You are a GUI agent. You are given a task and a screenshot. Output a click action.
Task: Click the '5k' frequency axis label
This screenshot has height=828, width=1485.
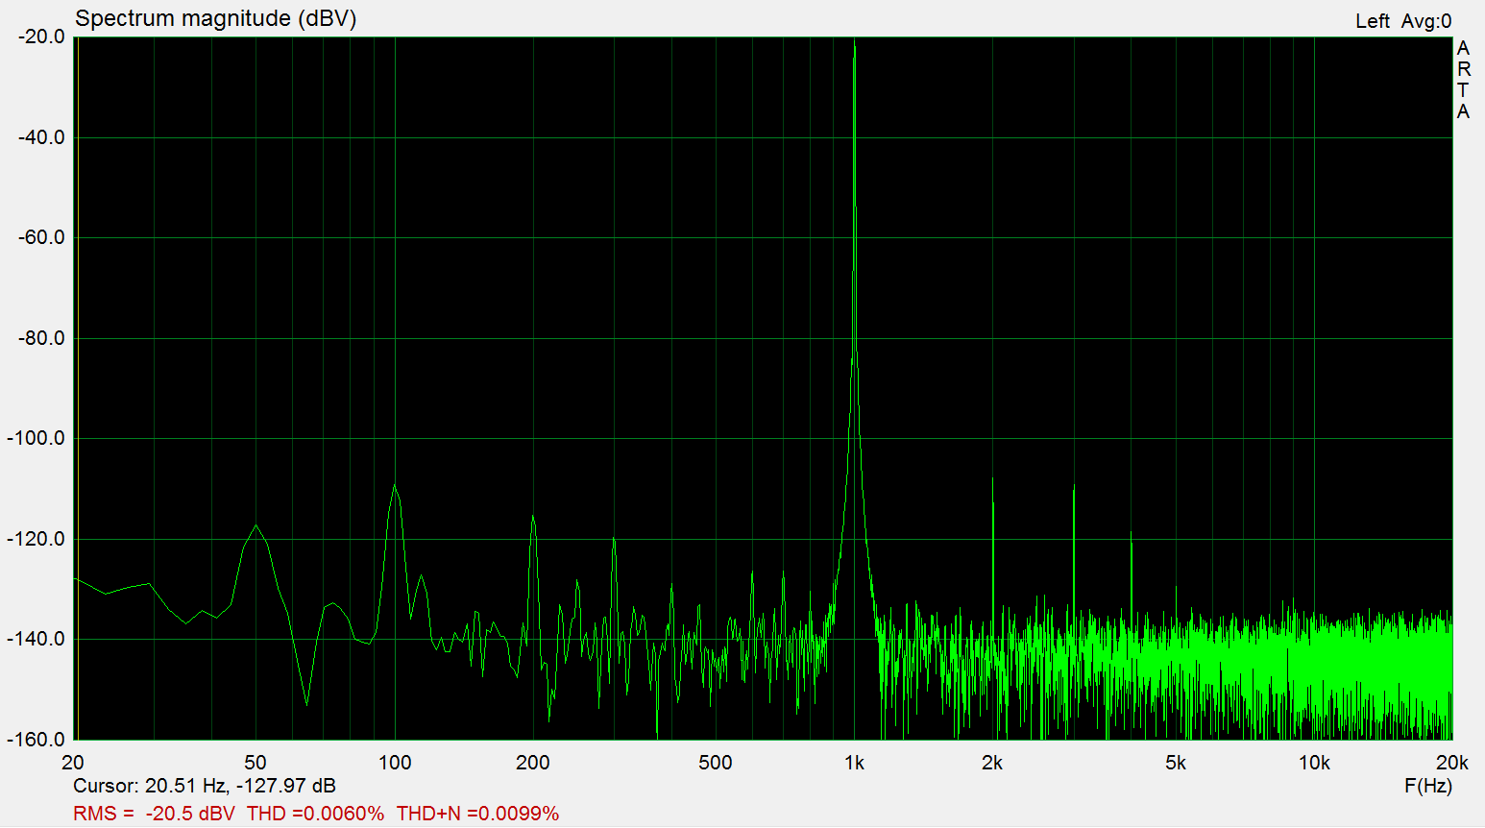[x=1176, y=763]
